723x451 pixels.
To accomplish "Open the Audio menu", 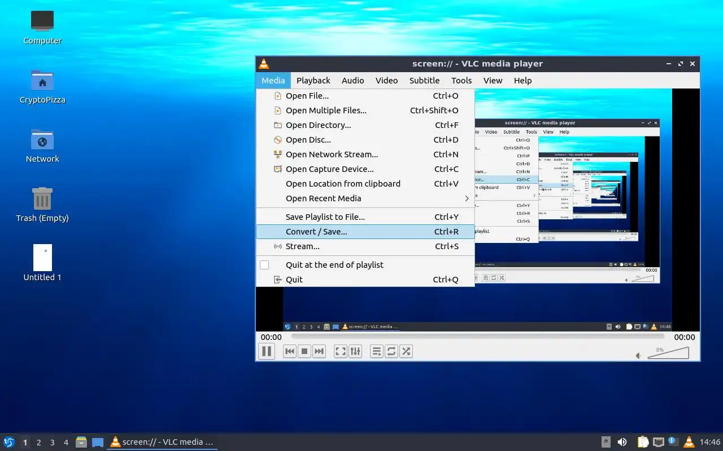I will [352, 81].
